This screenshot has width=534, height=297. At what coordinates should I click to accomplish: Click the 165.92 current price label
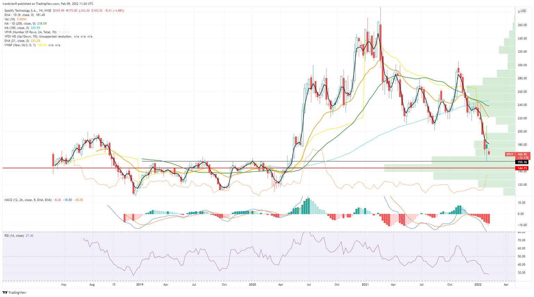[x=522, y=154]
